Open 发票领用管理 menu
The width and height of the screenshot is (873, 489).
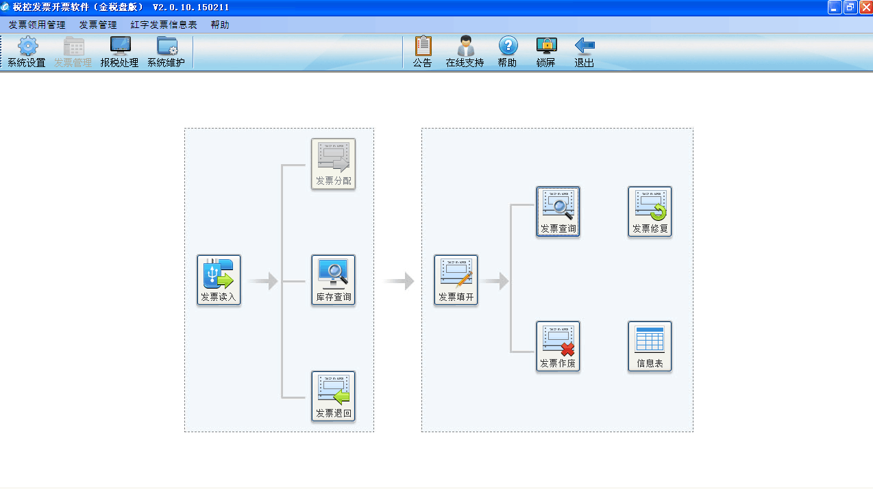37,25
